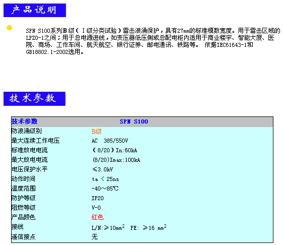Select the V-0 flame rating value
Viewport: 283px width, 245px height.
tap(96, 208)
